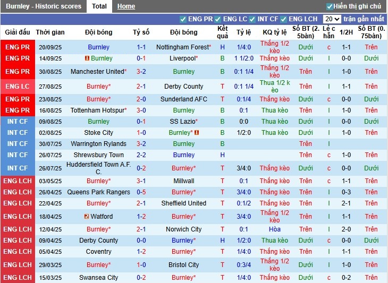Click Swansea City team name
Viewport: 388px width, 283px height.
click(98, 278)
